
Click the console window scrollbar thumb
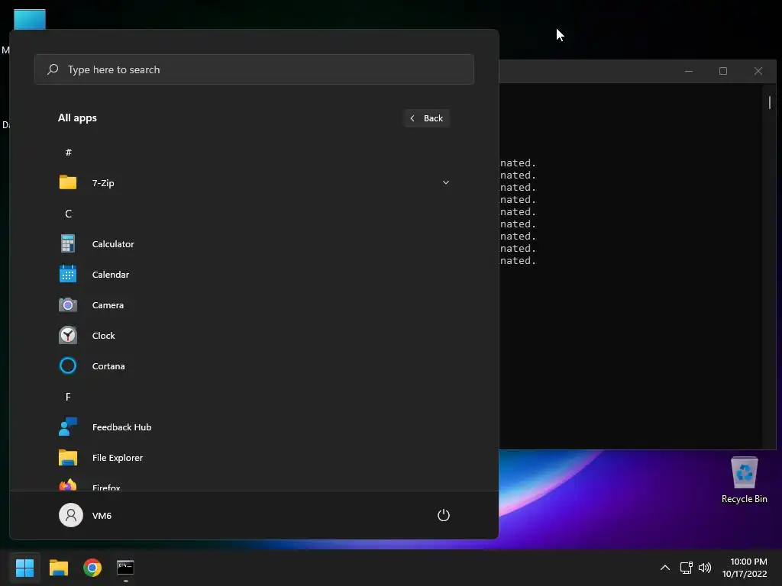(770, 102)
